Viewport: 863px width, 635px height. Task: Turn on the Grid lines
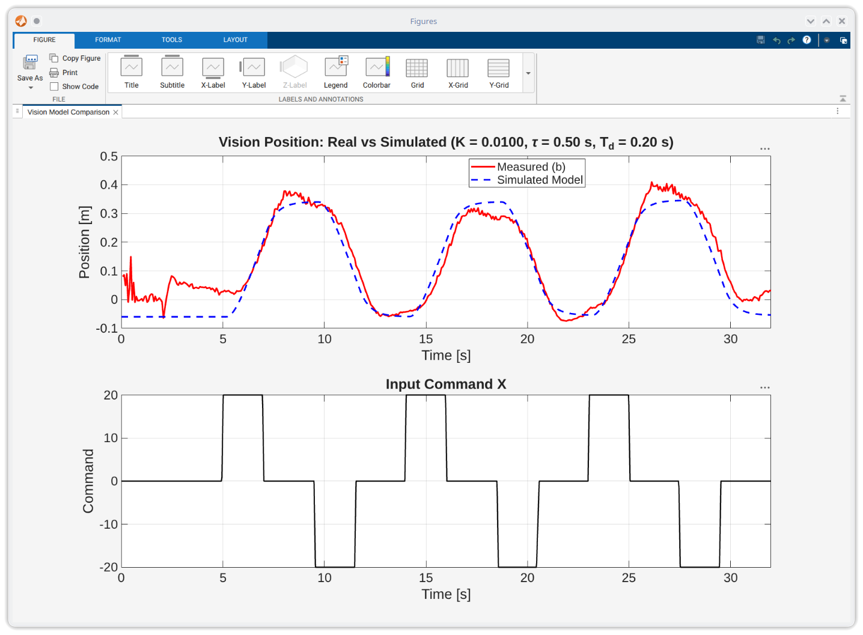click(x=417, y=72)
